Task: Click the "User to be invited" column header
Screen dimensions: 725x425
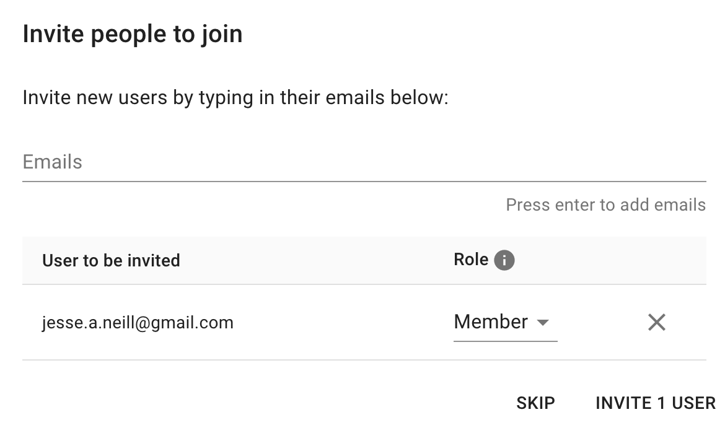Action: pos(111,260)
